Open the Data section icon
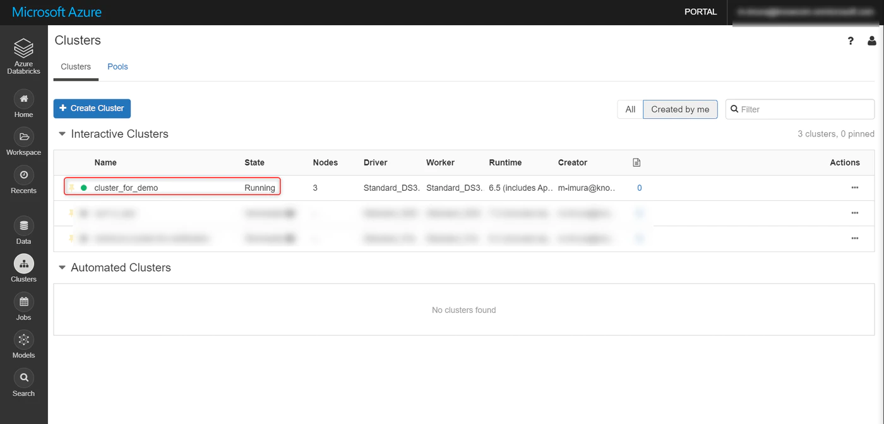884x424 pixels. pyautogui.click(x=23, y=226)
